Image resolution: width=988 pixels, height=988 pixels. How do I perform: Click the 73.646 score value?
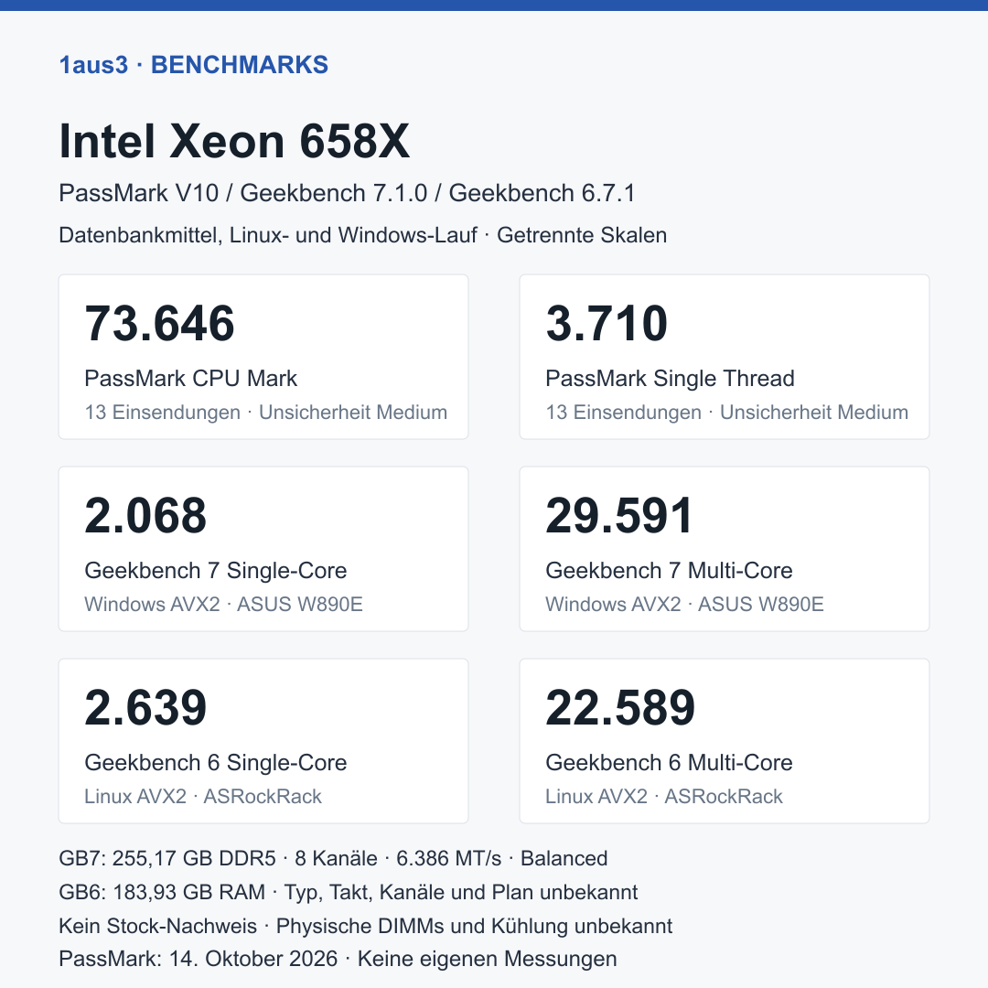159,323
